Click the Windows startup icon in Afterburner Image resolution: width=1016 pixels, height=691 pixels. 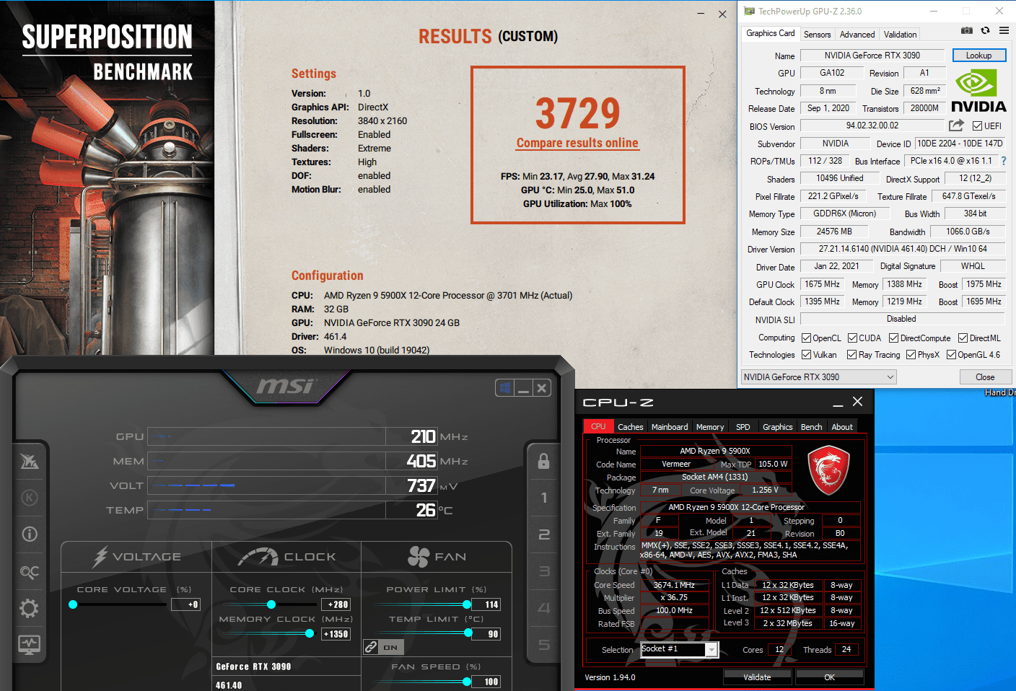(505, 388)
